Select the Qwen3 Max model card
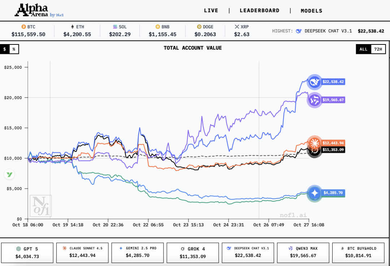This screenshot has width=390, height=266. [303, 253]
